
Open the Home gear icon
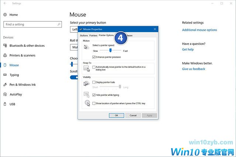(5, 15)
